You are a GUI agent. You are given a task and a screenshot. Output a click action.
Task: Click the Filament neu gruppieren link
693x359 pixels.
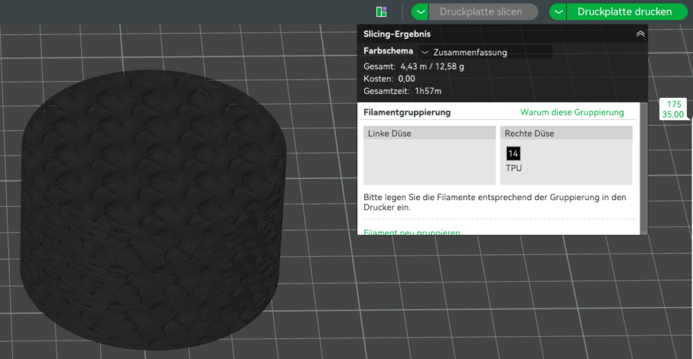411,232
